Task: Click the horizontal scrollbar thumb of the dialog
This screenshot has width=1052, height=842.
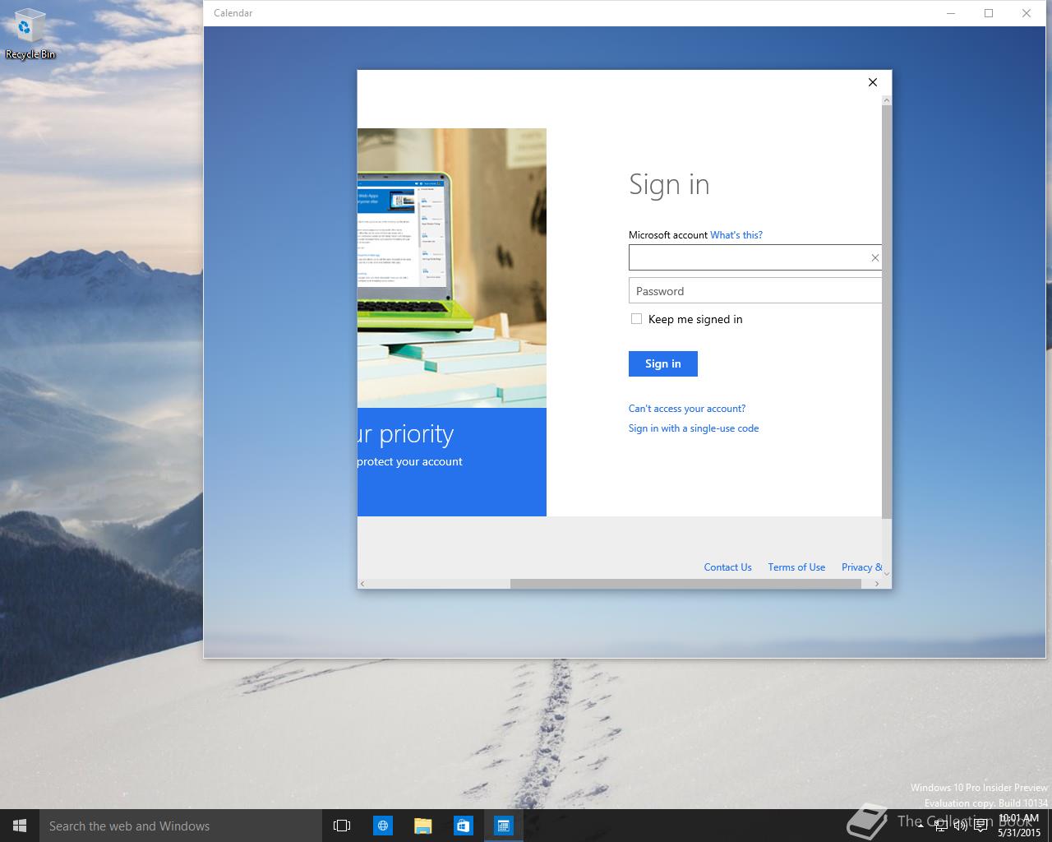Action: pyautogui.click(x=685, y=584)
